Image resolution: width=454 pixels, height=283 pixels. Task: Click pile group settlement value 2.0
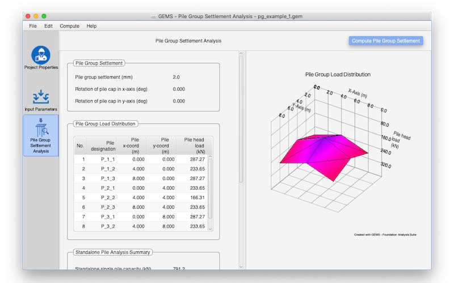(x=176, y=77)
